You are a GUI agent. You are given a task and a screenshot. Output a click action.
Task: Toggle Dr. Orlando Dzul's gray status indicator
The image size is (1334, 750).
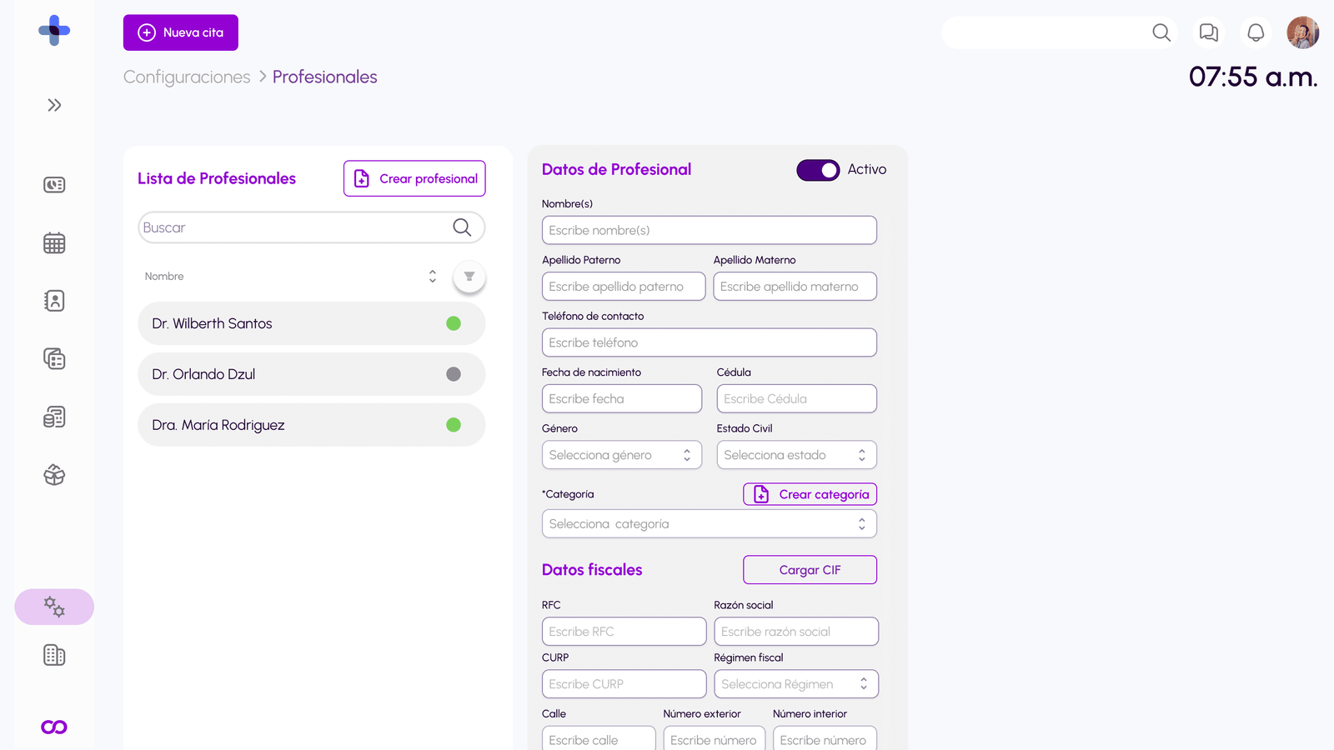tap(454, 374)
